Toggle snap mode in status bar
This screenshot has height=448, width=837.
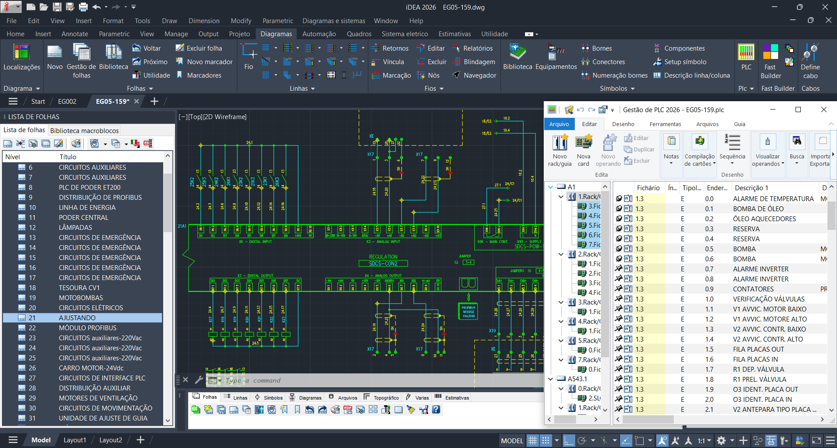546,441
